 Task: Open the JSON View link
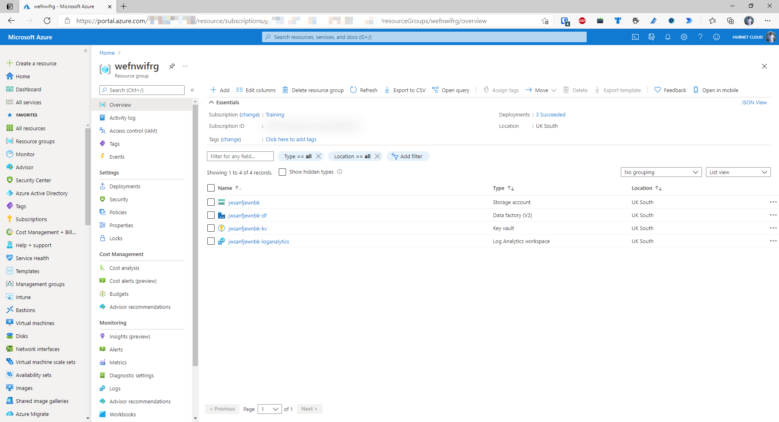click(x=754, y=102)
